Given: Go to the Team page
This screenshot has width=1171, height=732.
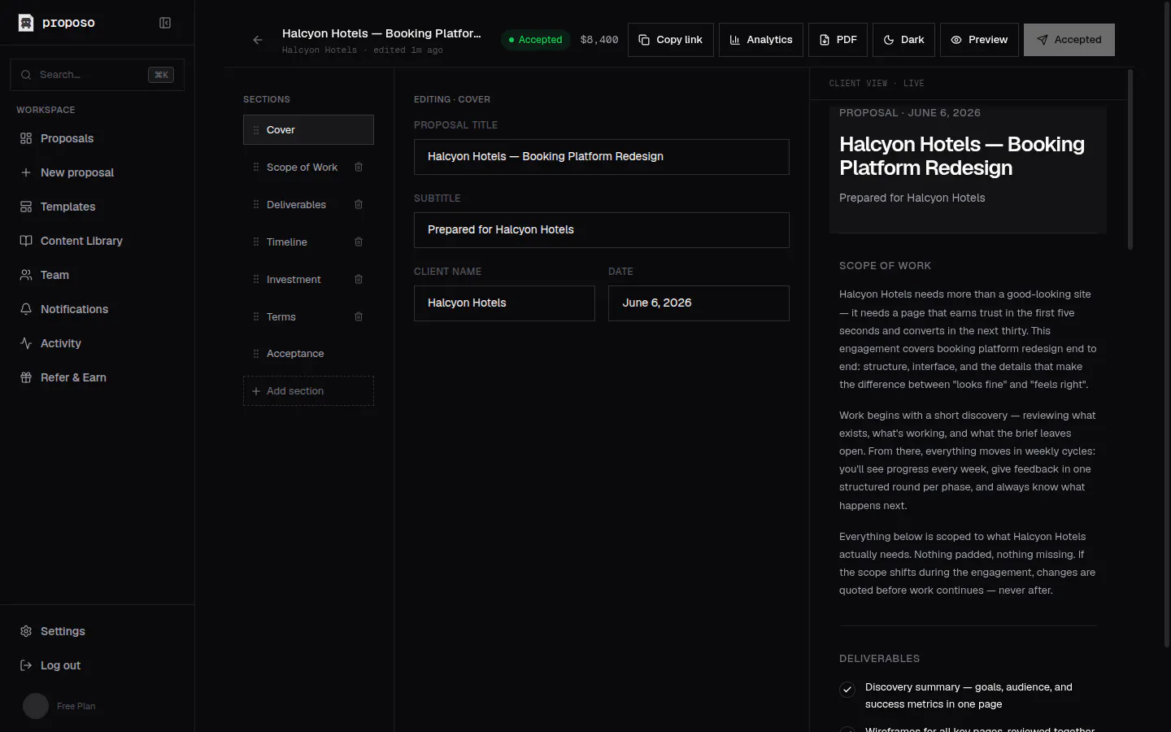Looking at the screenshot, I should point(98,275).
